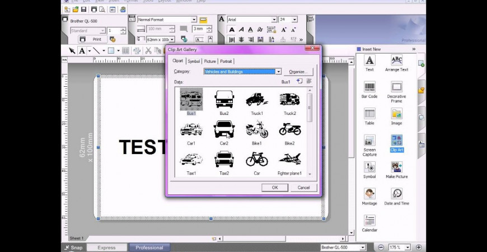Open the Arial font dropdown
Image resolution: width=487 pixels, height=252 pixels.
[274, 20]
